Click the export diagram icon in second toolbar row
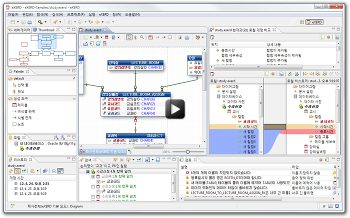 pos(85,43)
